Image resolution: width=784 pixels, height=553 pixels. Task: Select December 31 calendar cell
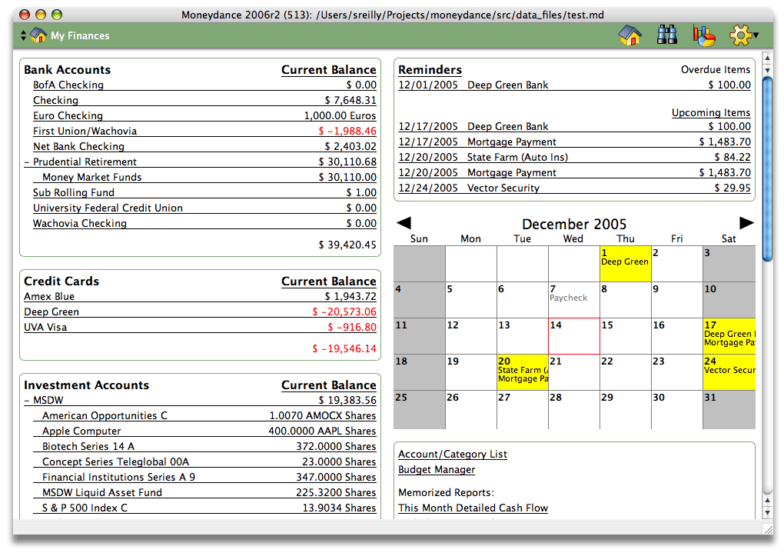[729, 409]
